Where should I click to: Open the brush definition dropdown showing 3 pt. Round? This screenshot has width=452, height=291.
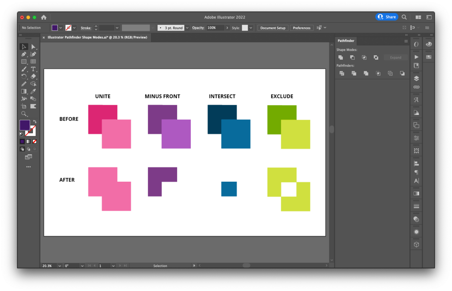click(186, 28)
